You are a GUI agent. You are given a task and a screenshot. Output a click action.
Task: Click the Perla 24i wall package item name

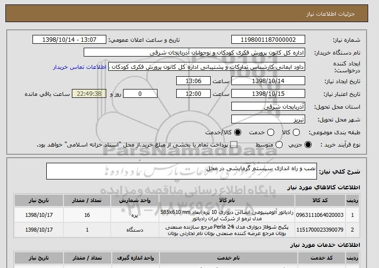coord(227,230)
